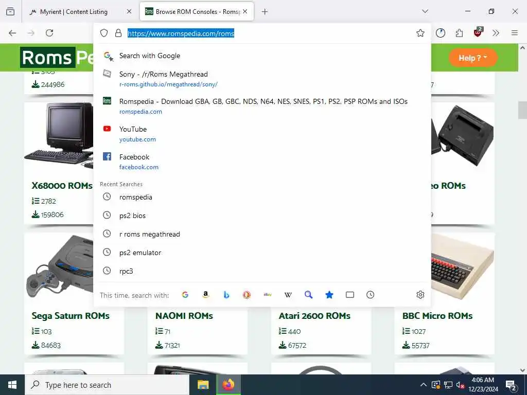Search in open tabs icon
This screenshot has height=395, width=527.
(350, 295)
